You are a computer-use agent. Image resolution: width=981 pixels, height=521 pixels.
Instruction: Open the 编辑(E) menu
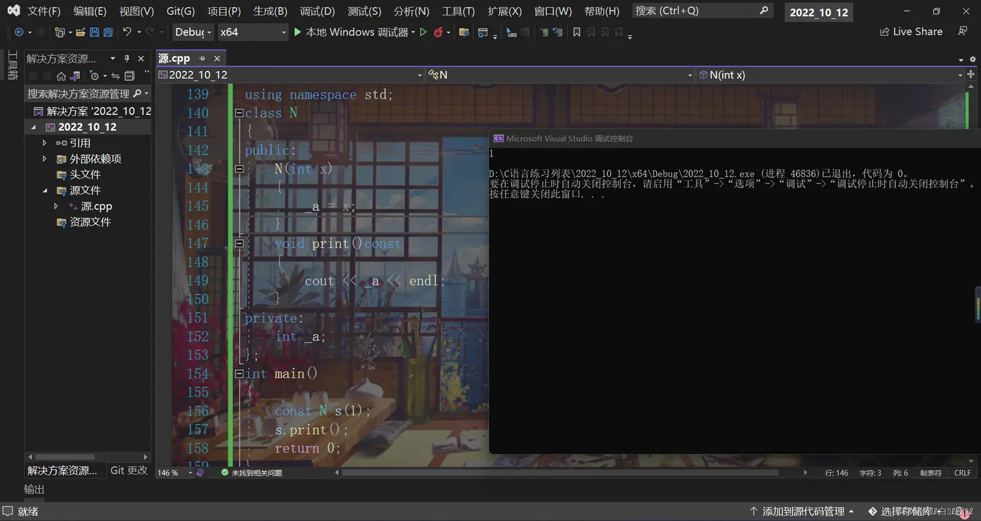coord(90,11)
